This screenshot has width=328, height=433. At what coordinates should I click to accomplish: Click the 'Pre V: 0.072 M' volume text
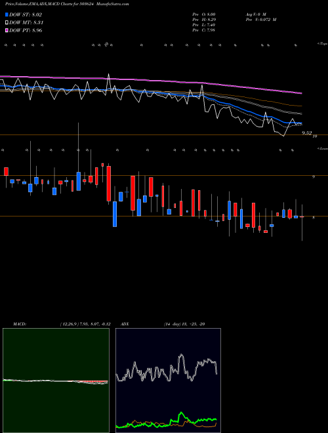(260, 20)
